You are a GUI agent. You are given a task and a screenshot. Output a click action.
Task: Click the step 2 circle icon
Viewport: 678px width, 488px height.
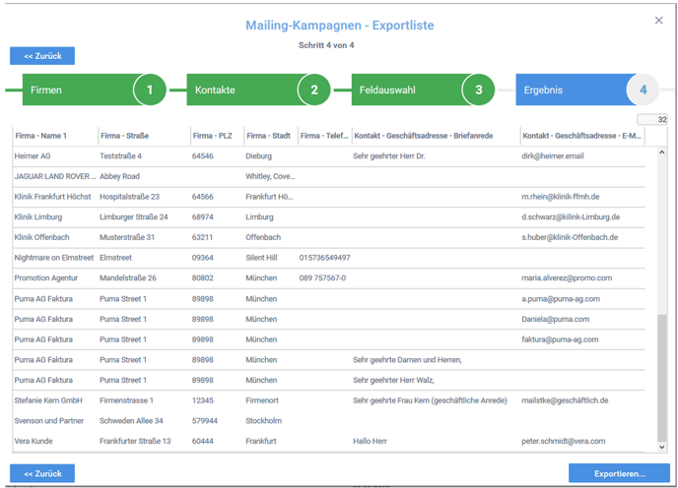click(x=314, y=90)
